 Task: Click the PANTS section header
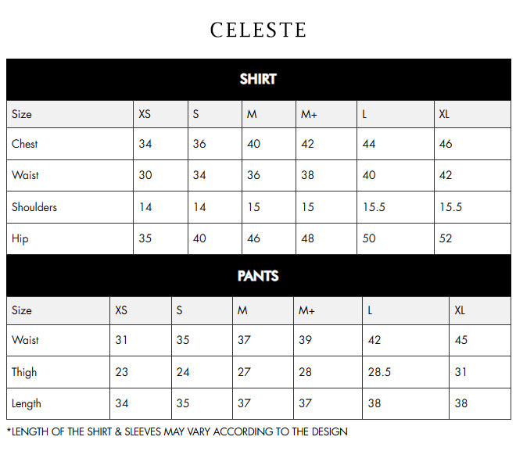(x=258, y=276)
